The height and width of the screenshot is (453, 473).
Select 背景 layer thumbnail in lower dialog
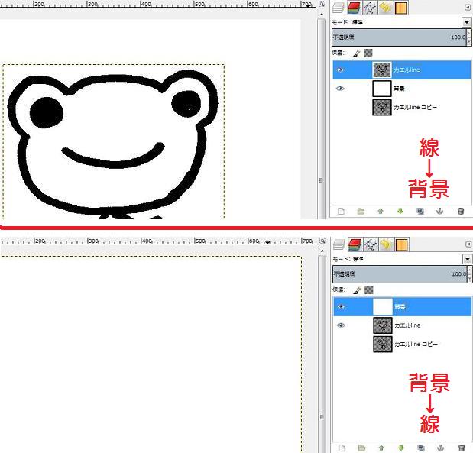[x=383, y=307]
